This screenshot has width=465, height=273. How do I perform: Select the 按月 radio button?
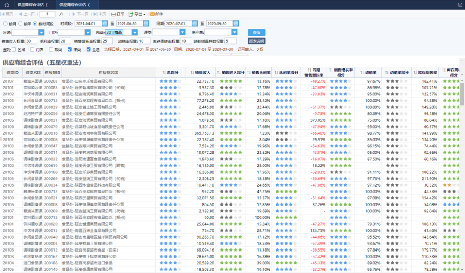click(6, 24)
